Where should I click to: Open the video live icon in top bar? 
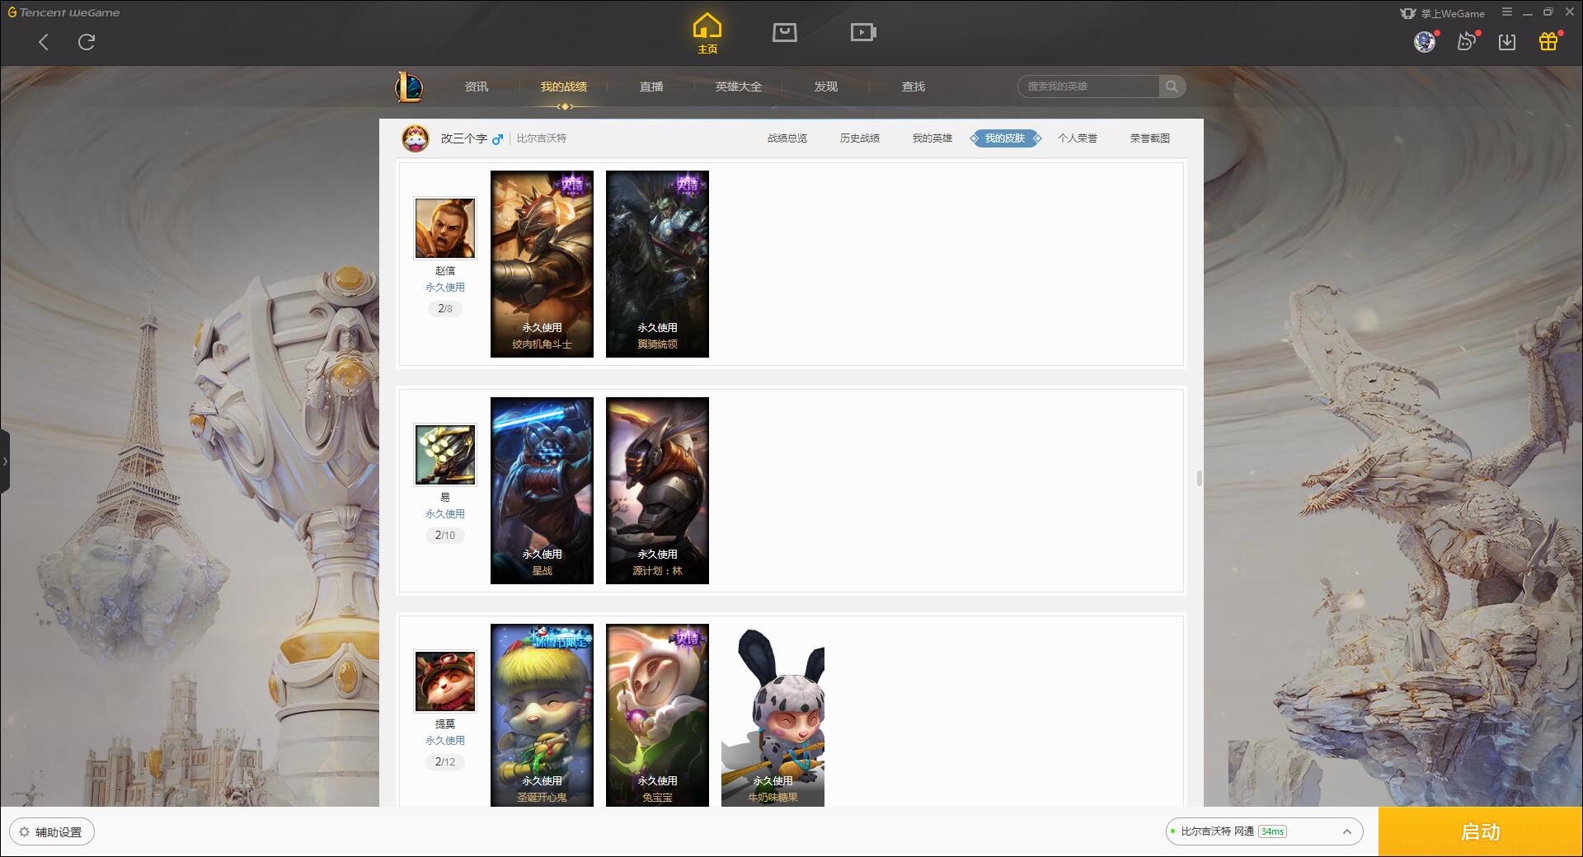pyautogui.click(x=863, y=32)
